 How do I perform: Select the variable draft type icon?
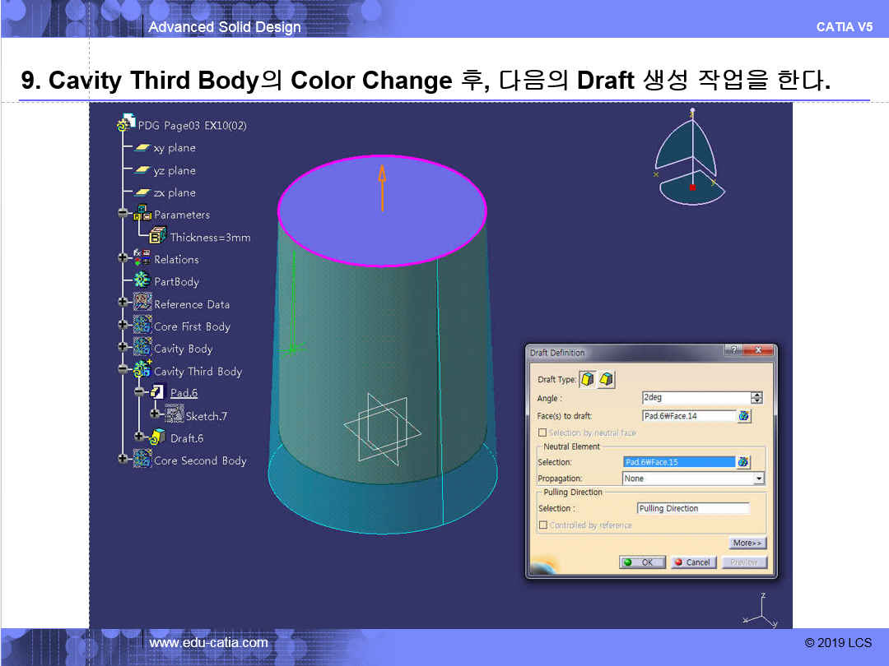(606, 379)
